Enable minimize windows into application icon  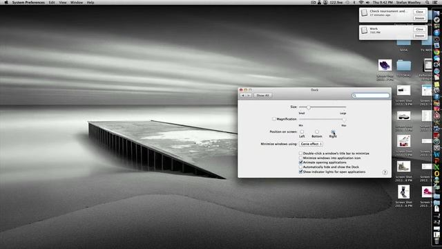coord(300,158)
